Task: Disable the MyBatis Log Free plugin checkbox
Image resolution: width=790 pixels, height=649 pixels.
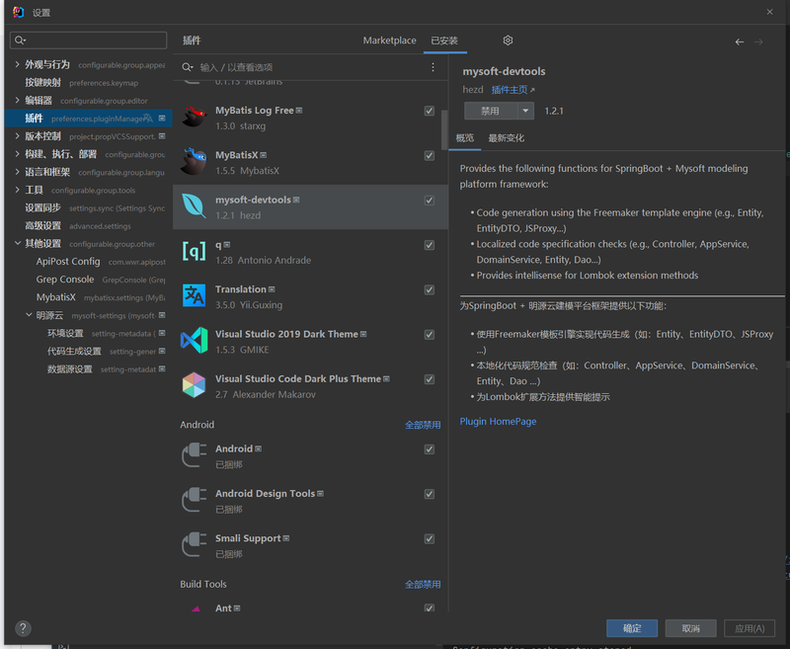Action: [x=430, y=111]
